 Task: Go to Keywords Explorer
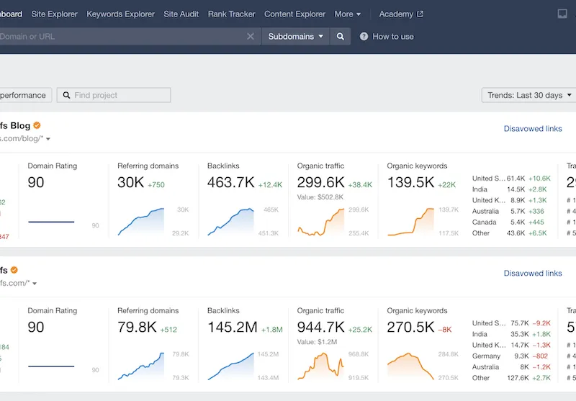point(120,14)
